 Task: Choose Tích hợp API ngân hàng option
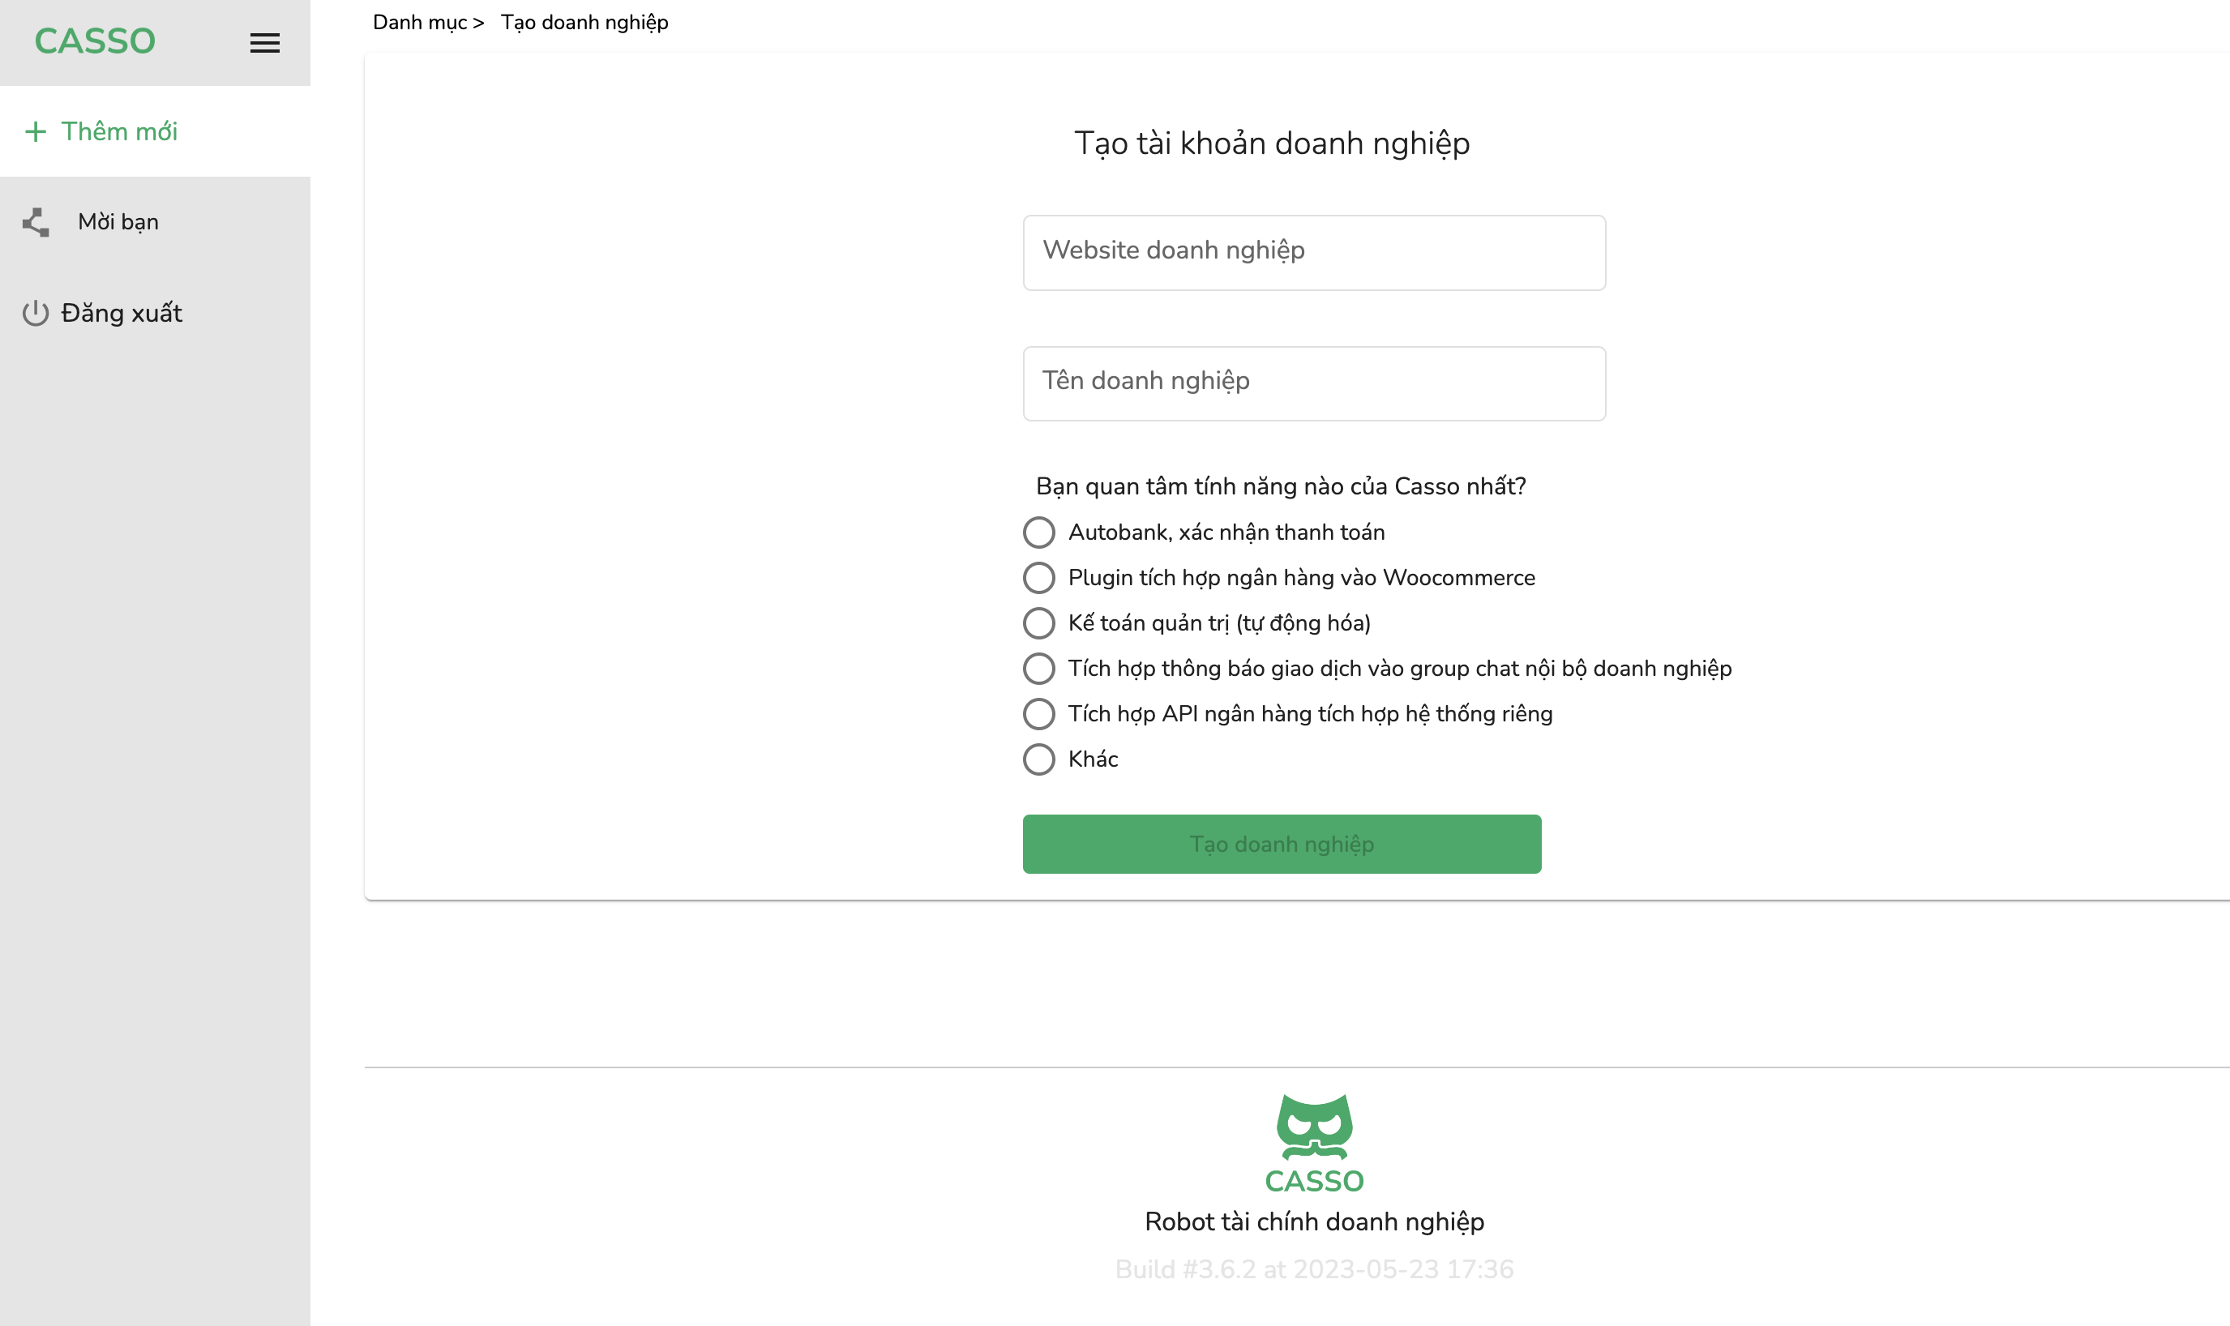click(x=1039, y=714)
